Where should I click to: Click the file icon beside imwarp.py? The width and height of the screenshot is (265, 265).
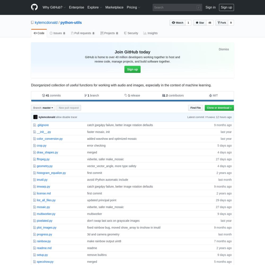34,187
